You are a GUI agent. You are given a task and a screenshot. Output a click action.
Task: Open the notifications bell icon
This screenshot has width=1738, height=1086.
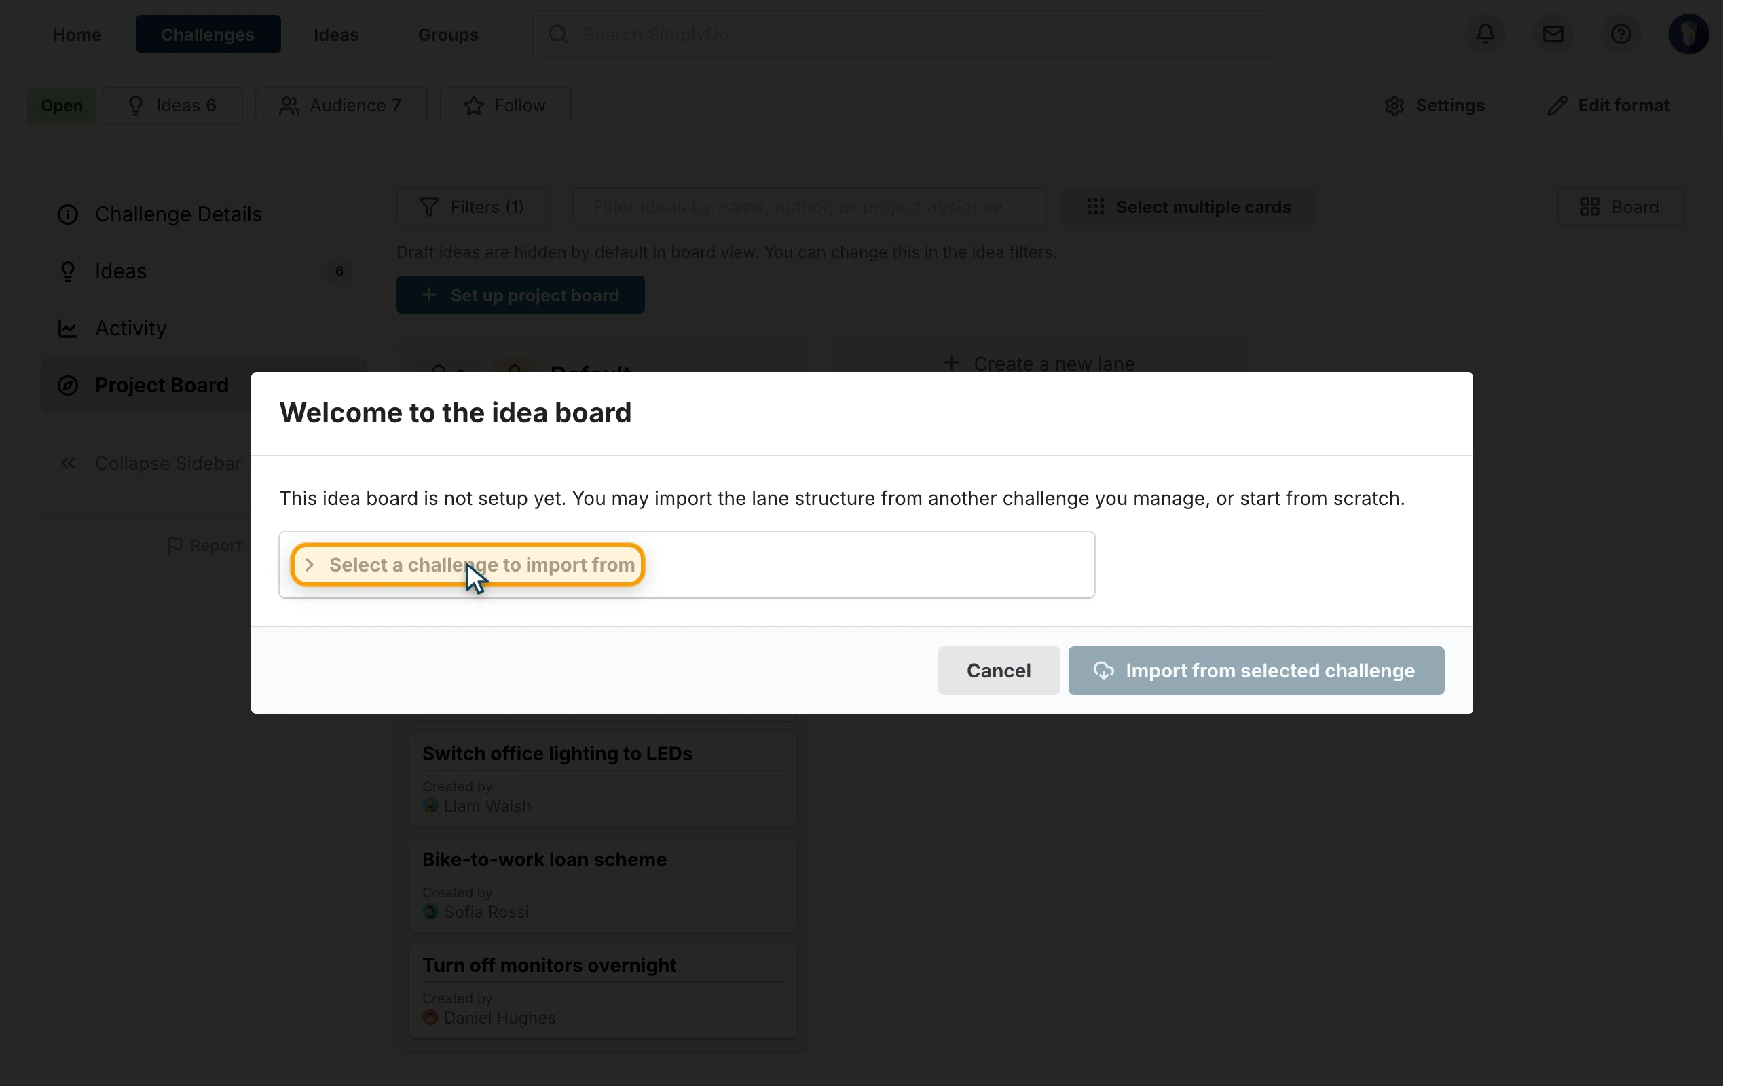point(1485,34)
